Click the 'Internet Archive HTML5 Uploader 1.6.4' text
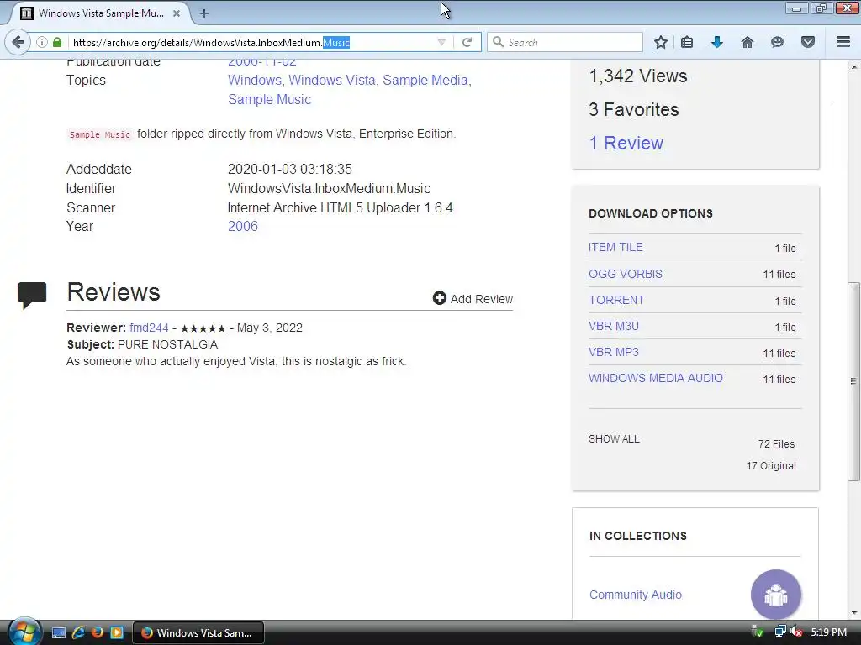This screenshot has width=861, height=645. tap(340, 208)
